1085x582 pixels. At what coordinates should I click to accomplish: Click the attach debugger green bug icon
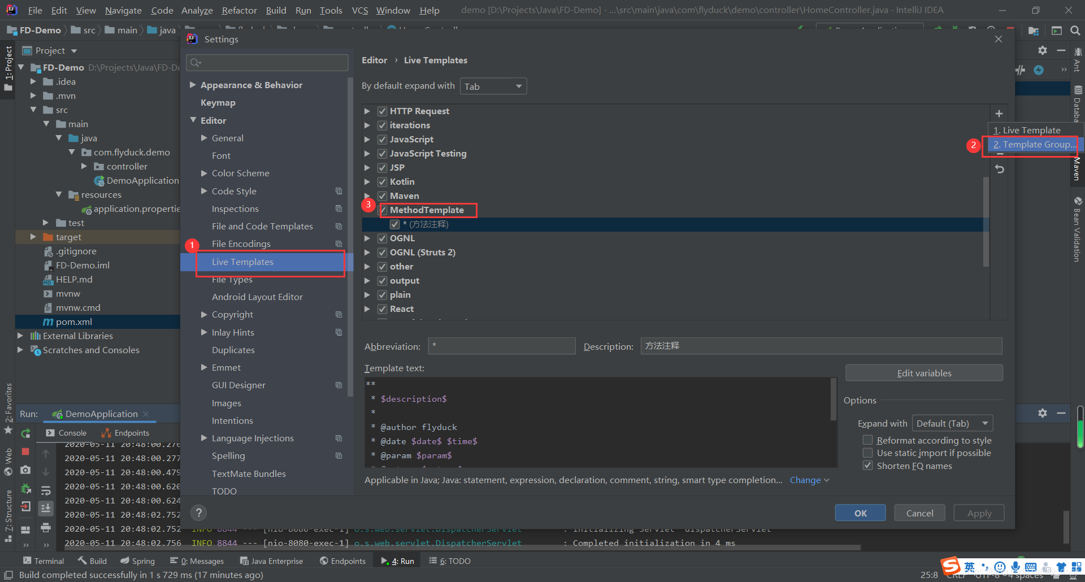coord(25,489)
